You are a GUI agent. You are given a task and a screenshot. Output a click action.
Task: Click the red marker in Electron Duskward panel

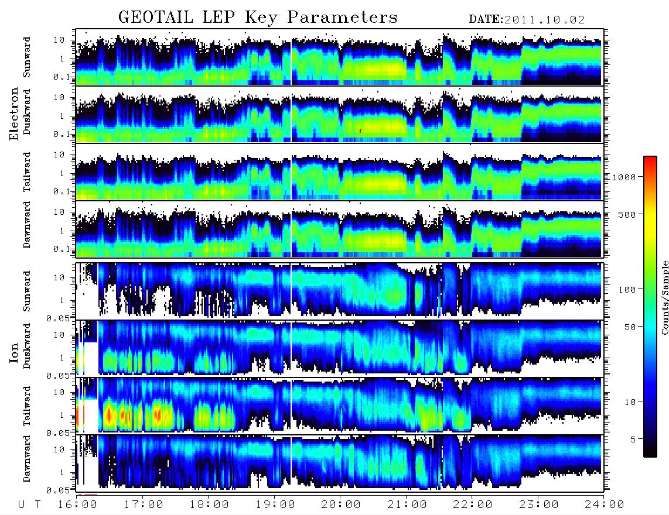click(360, 131)
